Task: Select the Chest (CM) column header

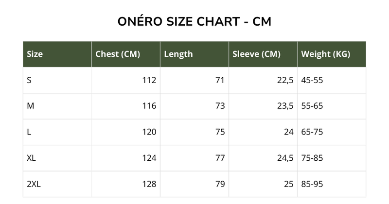Action: pyautogui.click(x=118, y=54)
